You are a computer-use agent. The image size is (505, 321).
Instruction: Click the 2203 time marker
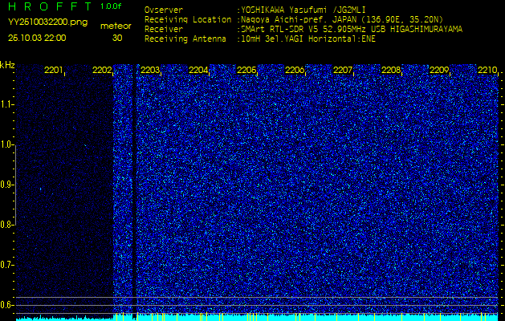[150, 70]
